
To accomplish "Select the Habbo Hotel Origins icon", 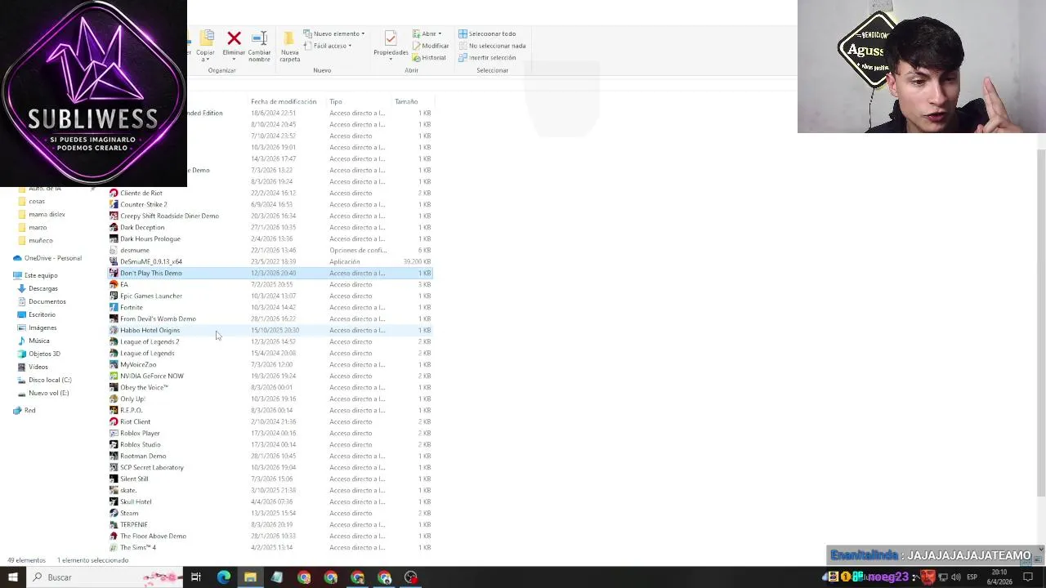I will pyautogui.click(x=114, y=330).
